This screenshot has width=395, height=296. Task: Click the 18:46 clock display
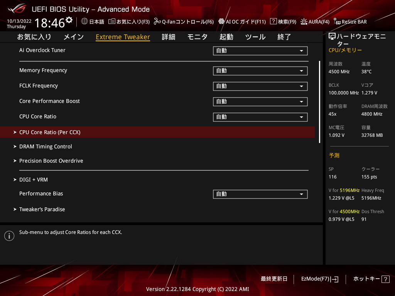point(50,23)
